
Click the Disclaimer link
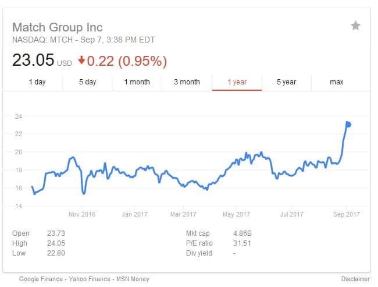point(355,279)
